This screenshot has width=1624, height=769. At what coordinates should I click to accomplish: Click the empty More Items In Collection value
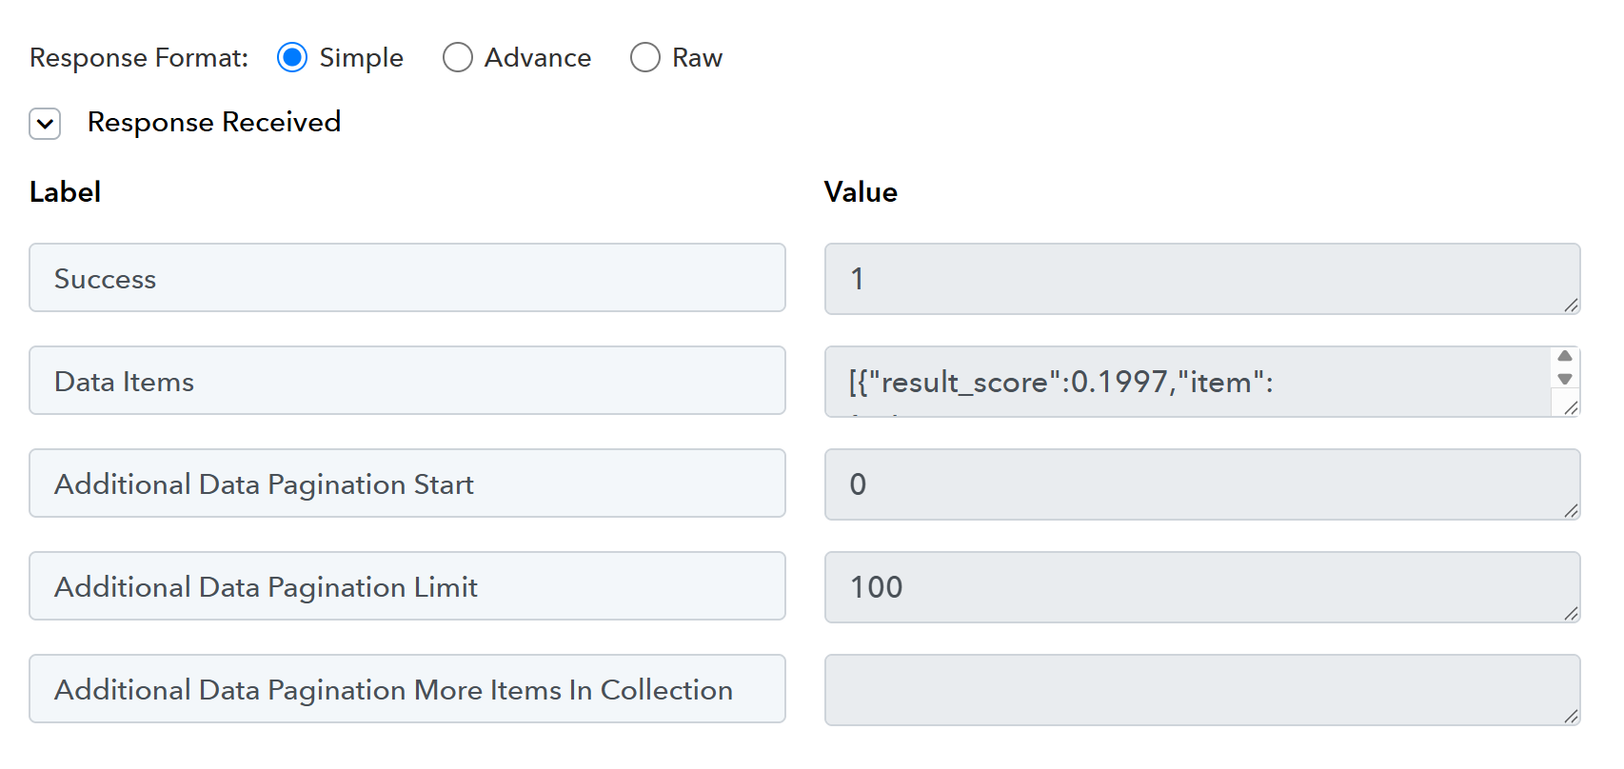pos(1190,690)
